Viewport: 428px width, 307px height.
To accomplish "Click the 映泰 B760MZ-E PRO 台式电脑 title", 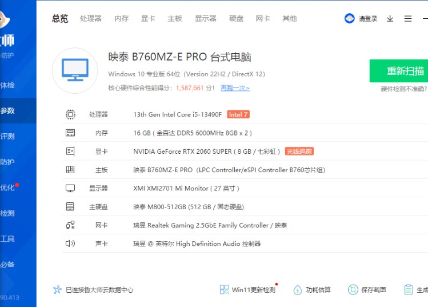I will pyautogui.click(x=179, y=57).
